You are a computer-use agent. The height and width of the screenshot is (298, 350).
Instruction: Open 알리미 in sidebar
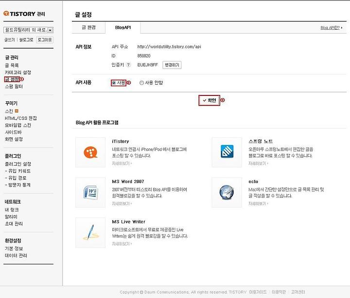pos(11,217)
